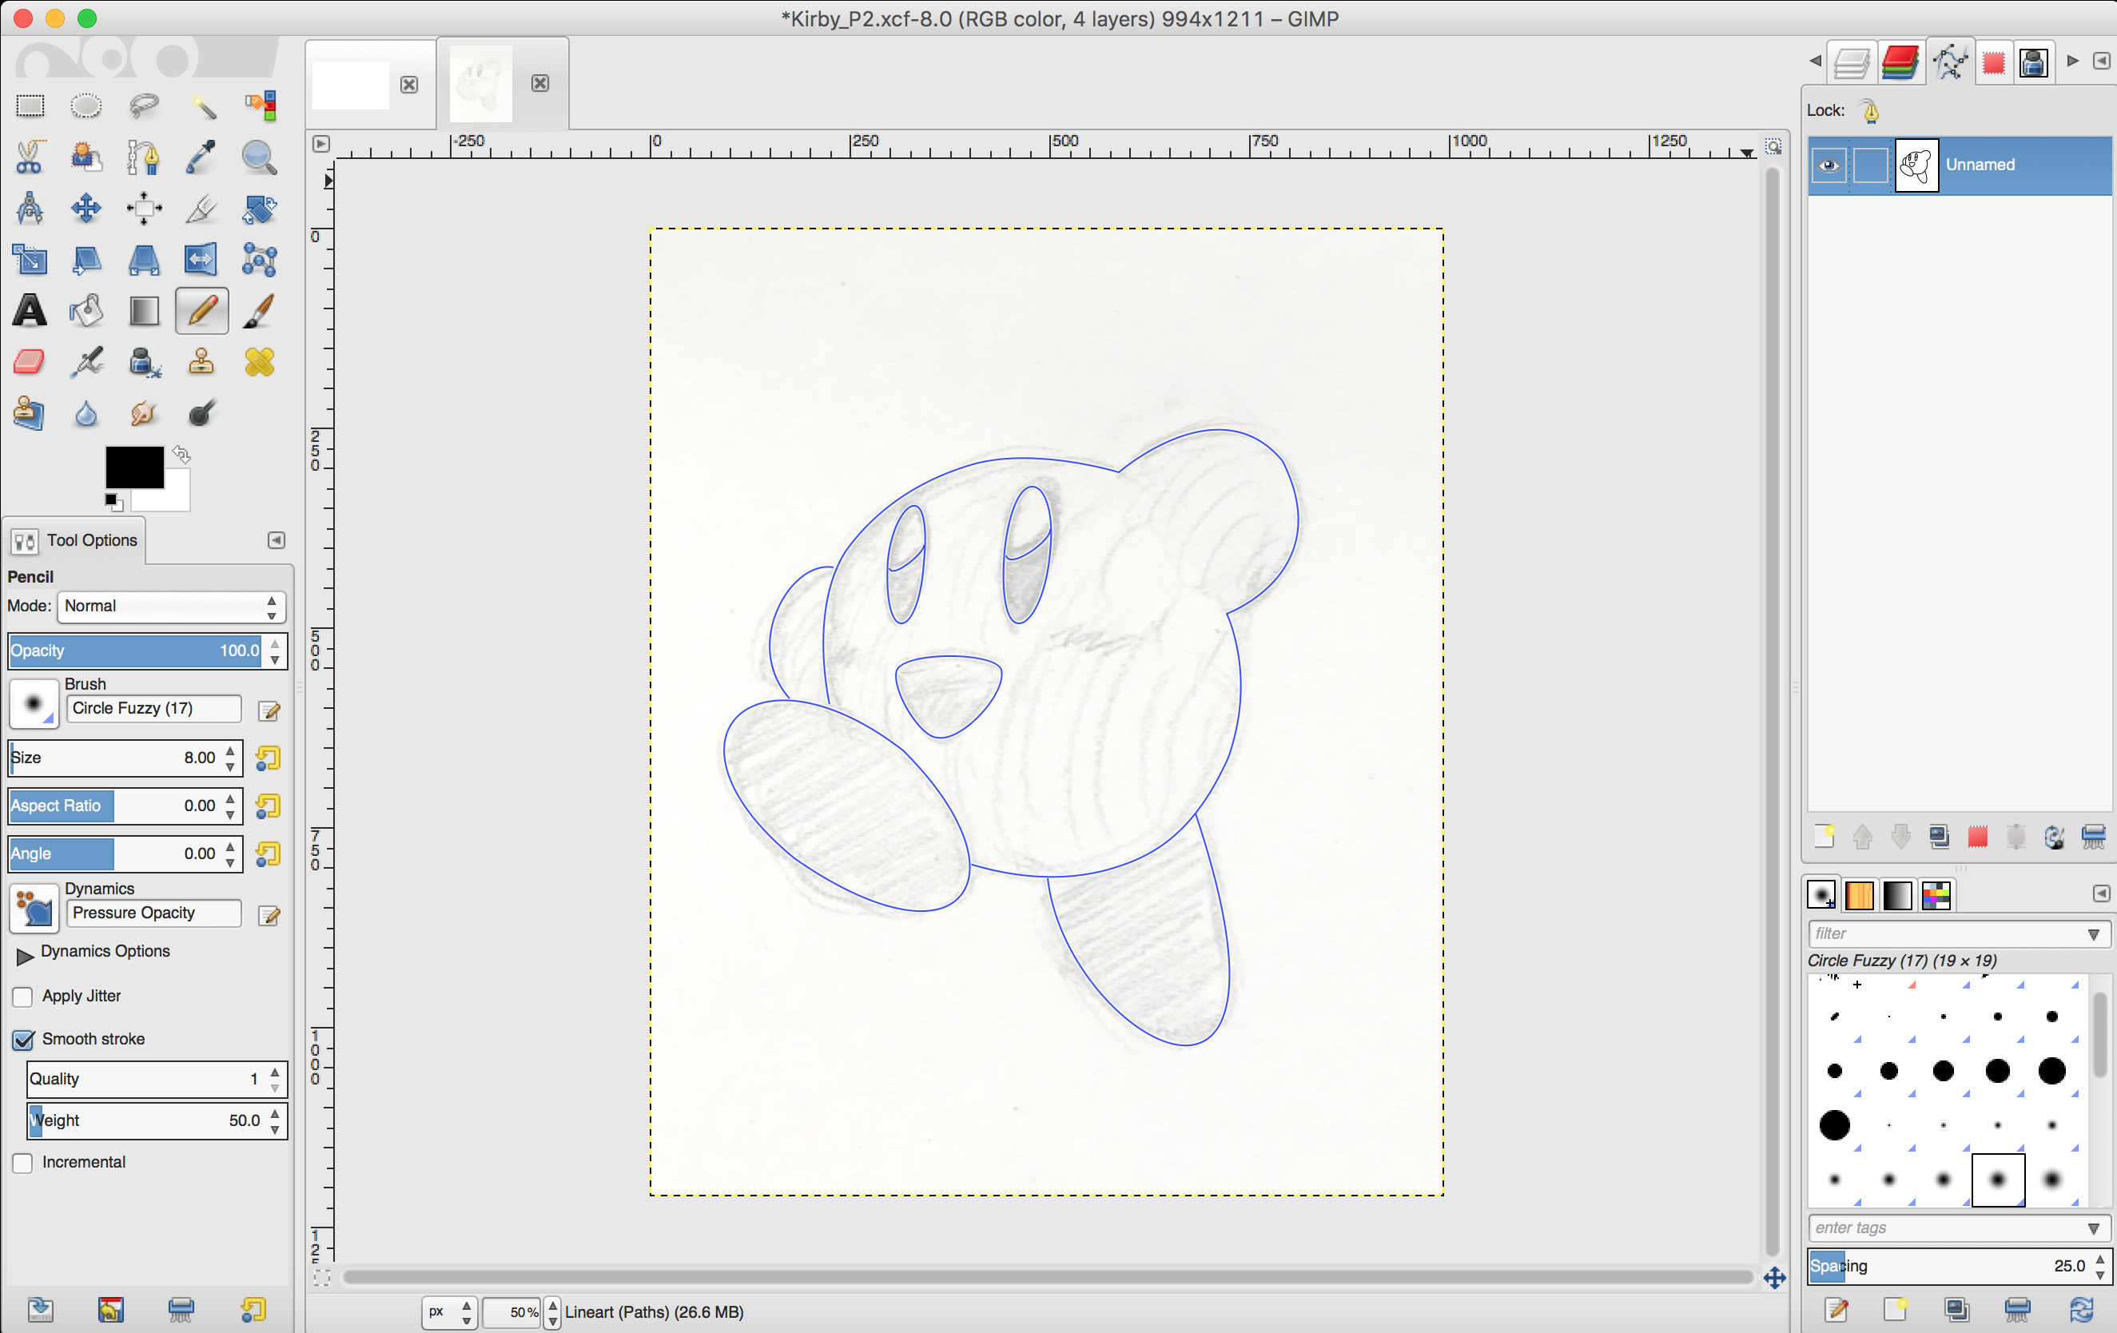
Task: Select the Dodge/Burn tool
Action: tap(202, 413)
